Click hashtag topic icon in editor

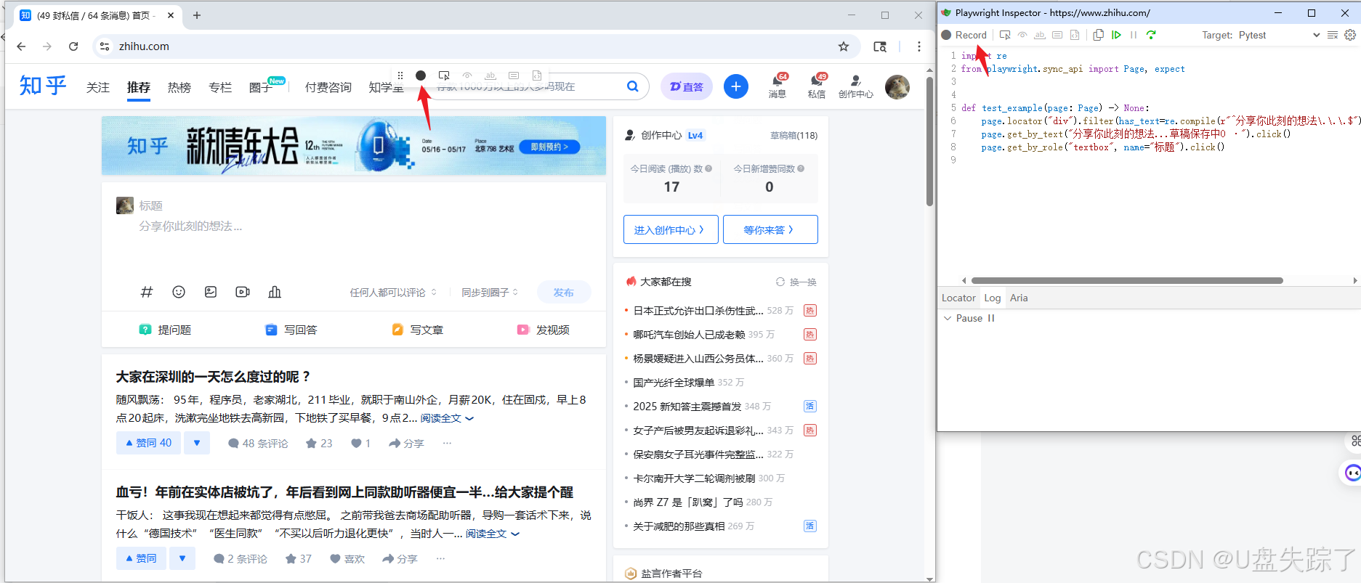tap(147, 292)
